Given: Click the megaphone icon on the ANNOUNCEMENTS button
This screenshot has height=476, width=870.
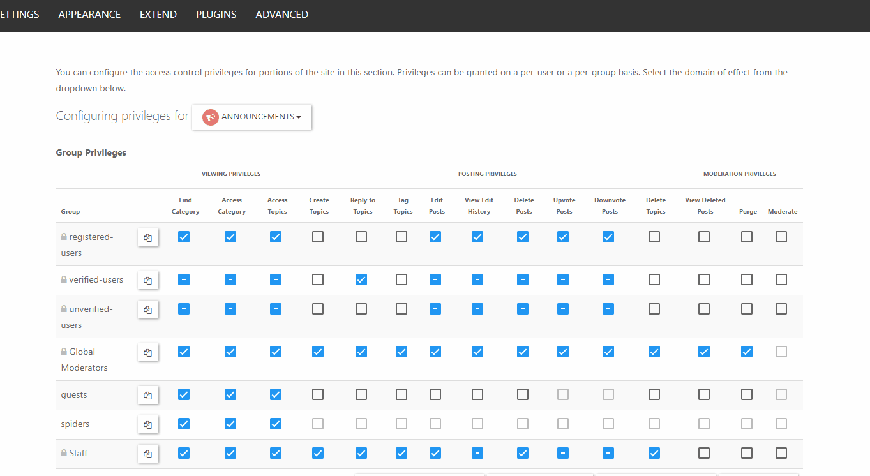Looking at the screenshot, I should click(x=210, y=117).
